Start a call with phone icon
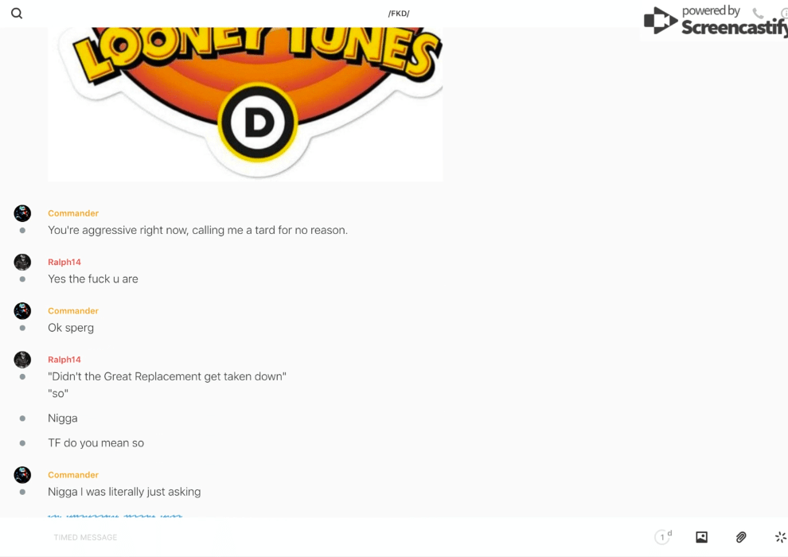This screenshot has width=788, height=557. pos(758,13)
